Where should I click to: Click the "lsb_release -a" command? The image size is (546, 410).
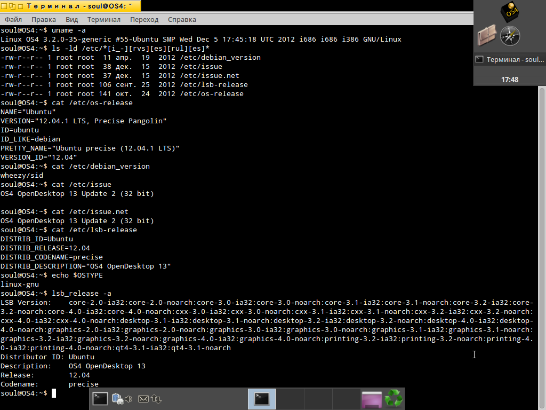tap(82, 293)
